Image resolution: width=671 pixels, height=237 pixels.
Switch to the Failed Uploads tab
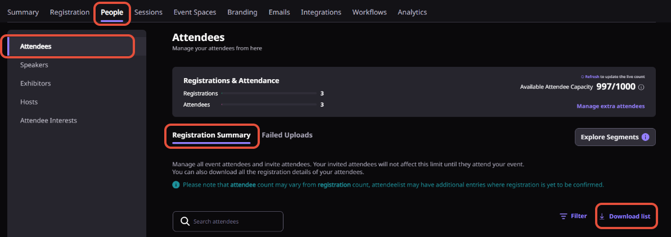tap(287, 135)
